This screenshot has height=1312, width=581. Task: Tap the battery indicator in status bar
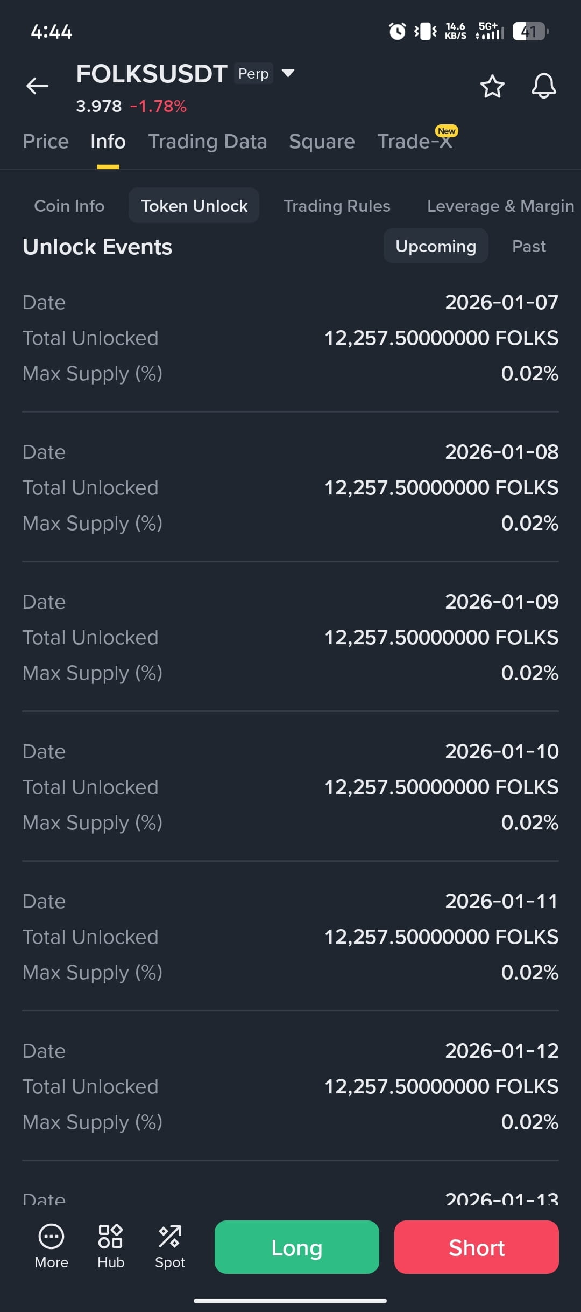click(530, 31)
